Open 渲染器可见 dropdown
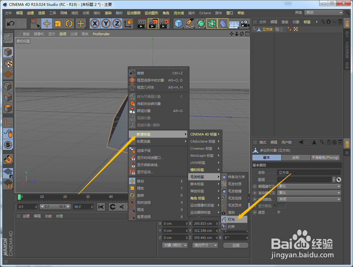 309,193
